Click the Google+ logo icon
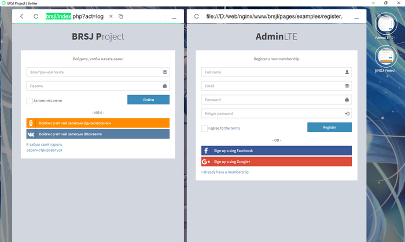Viewport: 405px width, 242px height. 206,162
